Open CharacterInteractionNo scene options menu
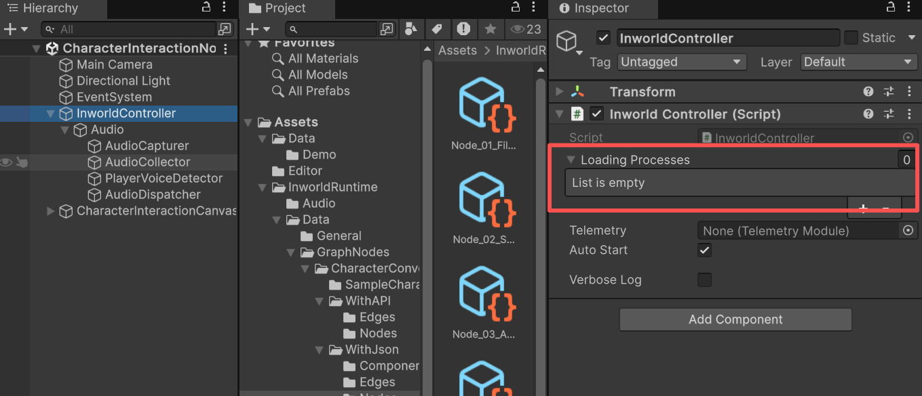 [226, 48]
